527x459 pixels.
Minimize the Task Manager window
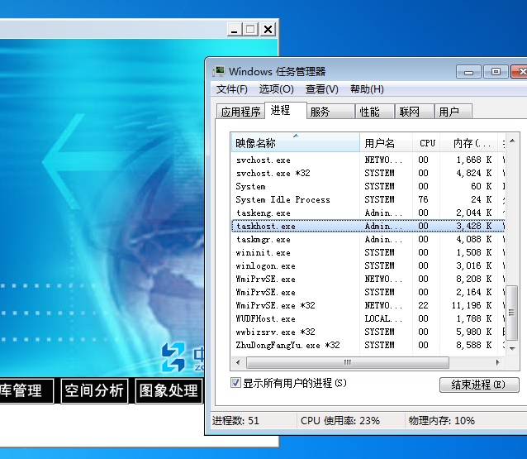tap(469, 72)
